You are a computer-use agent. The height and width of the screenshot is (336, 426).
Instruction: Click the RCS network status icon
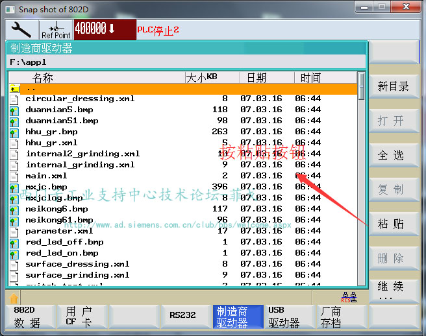[349, 297]
